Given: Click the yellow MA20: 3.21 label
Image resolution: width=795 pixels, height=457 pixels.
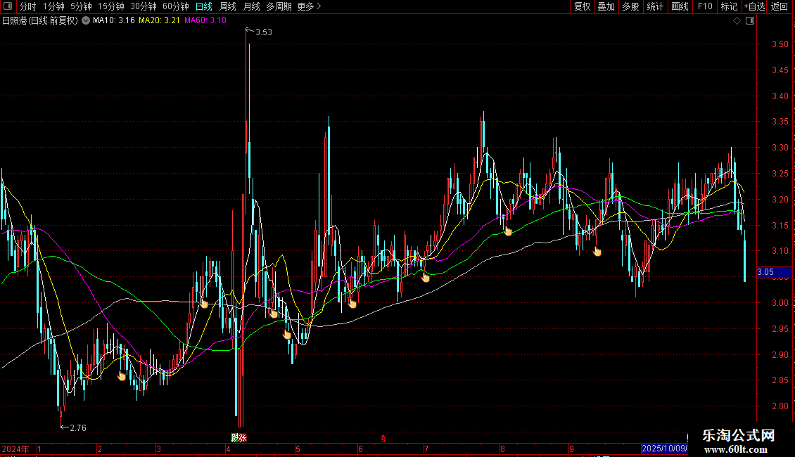Looking at the screenshot, I should pos(159,20).
